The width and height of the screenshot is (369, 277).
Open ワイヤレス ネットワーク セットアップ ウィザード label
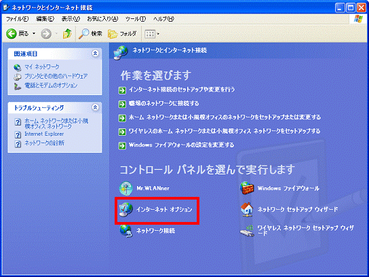[x=305, y=231]
